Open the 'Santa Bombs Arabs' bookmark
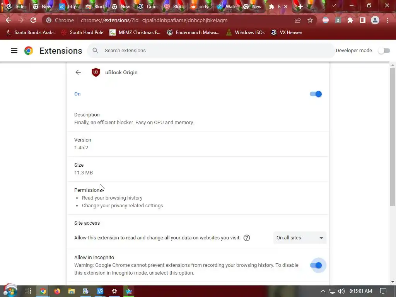396x297 pixels. point(30,32)
